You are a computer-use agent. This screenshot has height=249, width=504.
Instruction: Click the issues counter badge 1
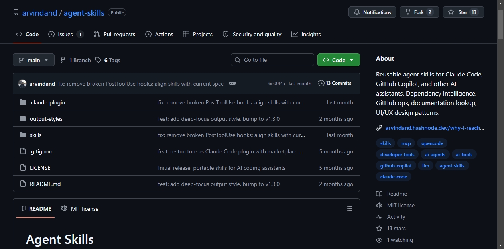coord(80,34)
